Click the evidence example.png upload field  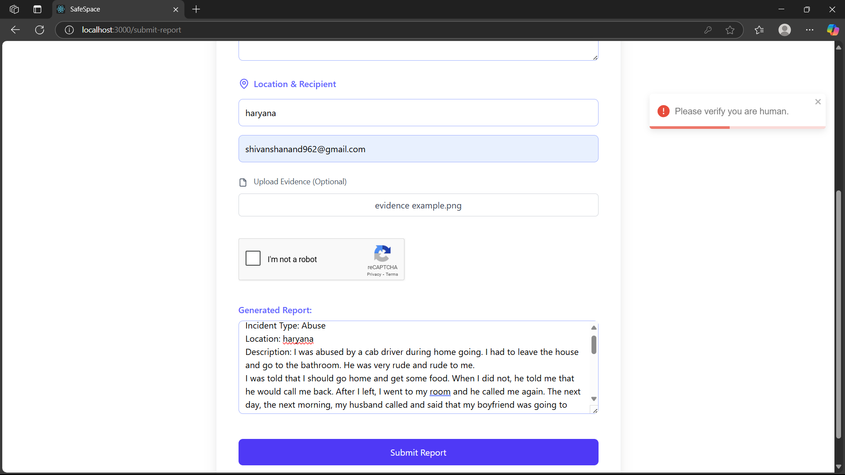418,205
